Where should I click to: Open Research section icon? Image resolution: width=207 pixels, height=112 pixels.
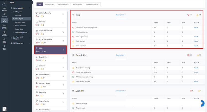(x=4, y=9)
